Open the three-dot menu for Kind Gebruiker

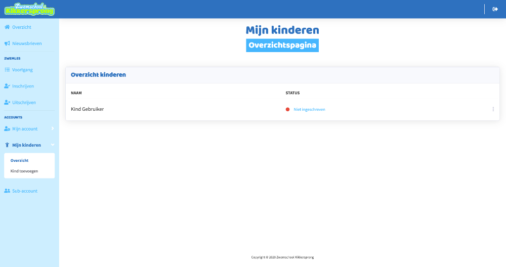tap(493, 109)
